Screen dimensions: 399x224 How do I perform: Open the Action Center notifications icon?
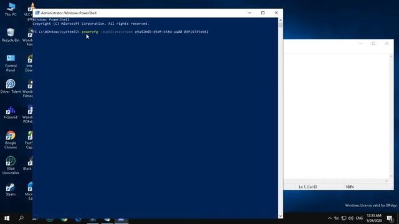point(390,218)
